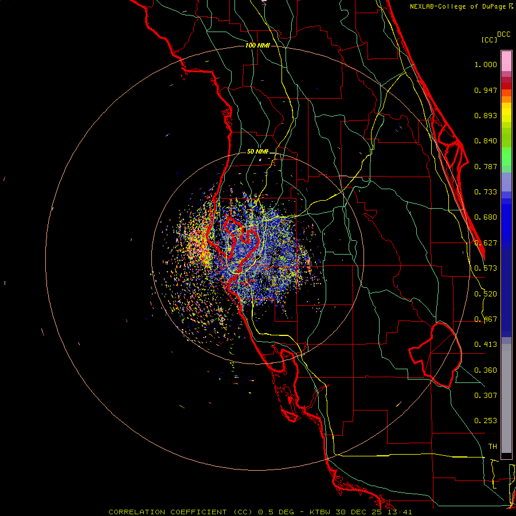Click the 0.893 scale value
The height and width of the screenshot is (516, 516).
pyautogui.click(x=486, y=115)
